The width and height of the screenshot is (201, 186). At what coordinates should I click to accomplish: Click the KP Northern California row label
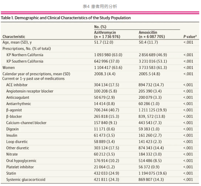click(x=25, y=55)
